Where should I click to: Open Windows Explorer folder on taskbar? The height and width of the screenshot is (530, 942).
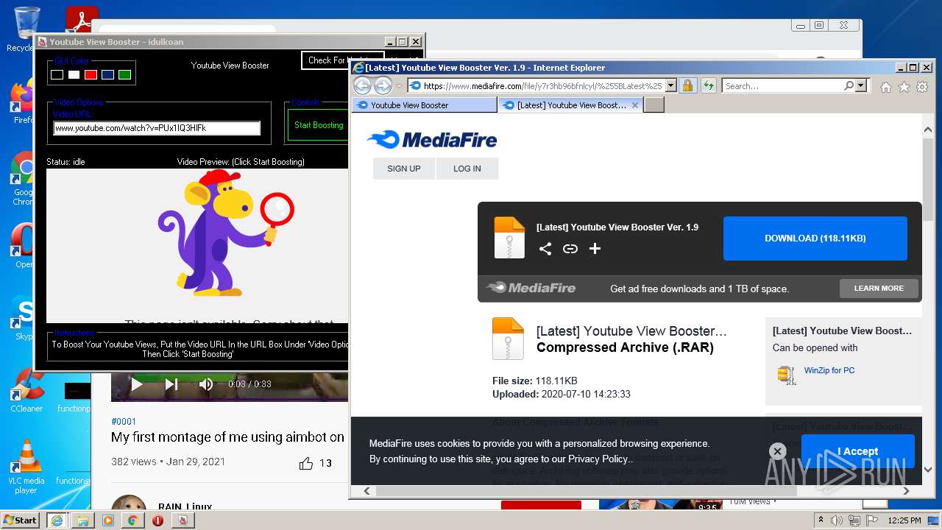pos(83,520)
